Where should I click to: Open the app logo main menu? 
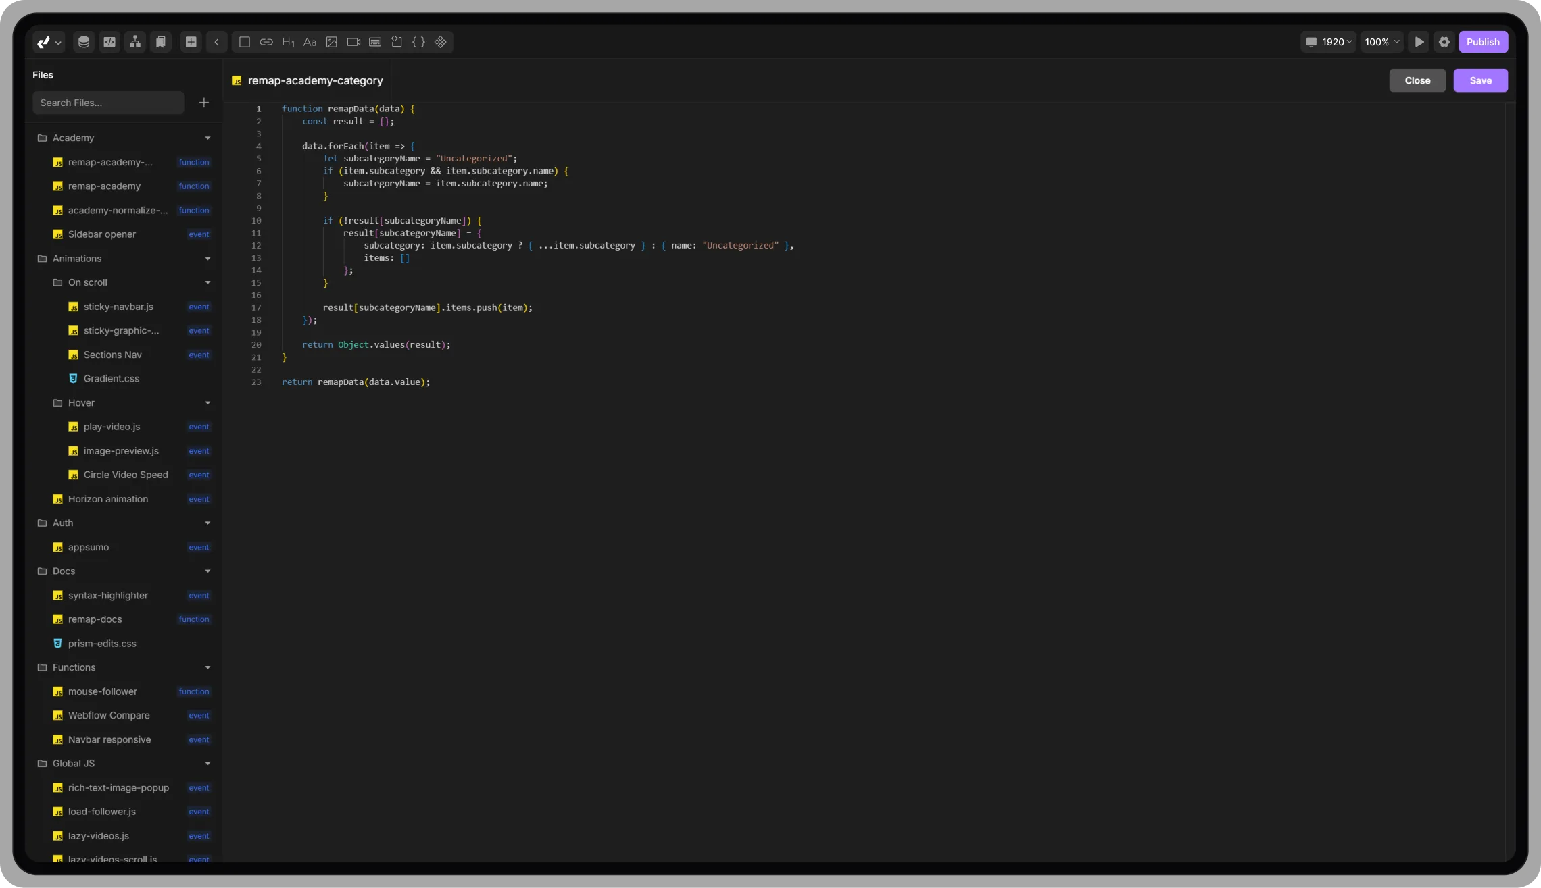coord(49,42)
